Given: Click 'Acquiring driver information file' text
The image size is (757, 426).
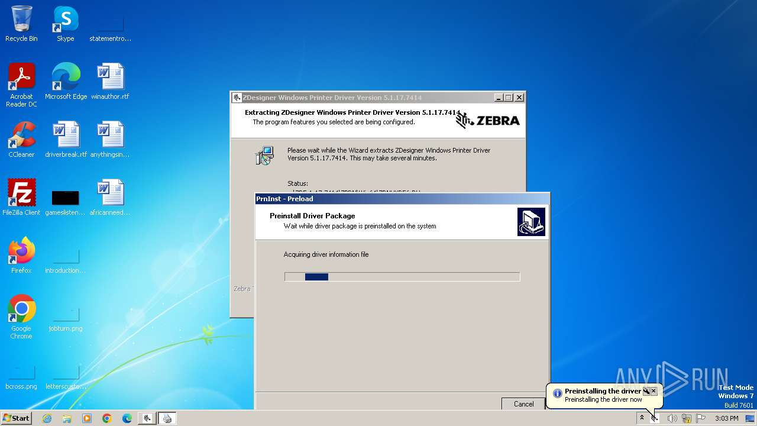Looking at the screenshot, I should coord(326,254).
